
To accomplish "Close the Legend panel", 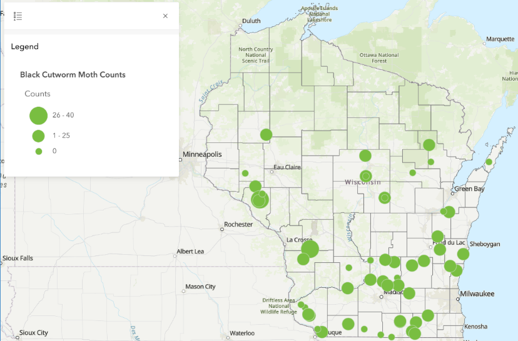I will (x=166, y=16).
